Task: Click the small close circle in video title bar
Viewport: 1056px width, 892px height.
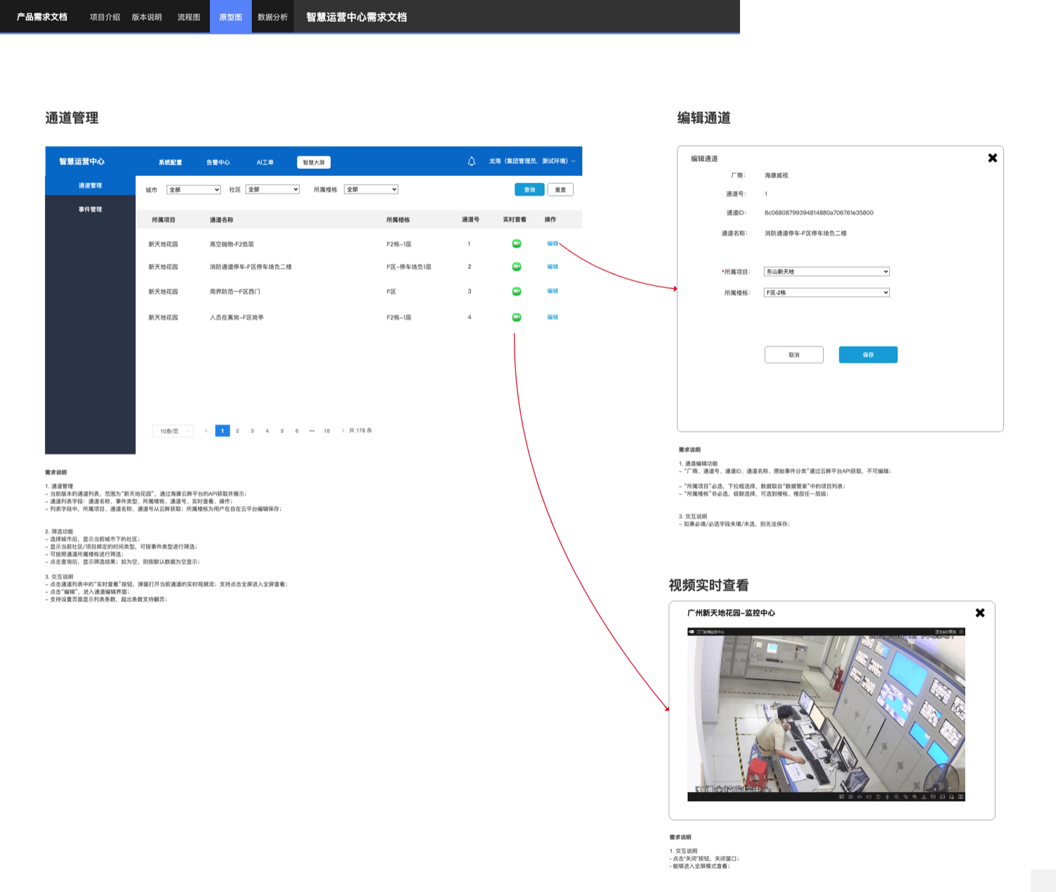Action: [x=961, y=632]
